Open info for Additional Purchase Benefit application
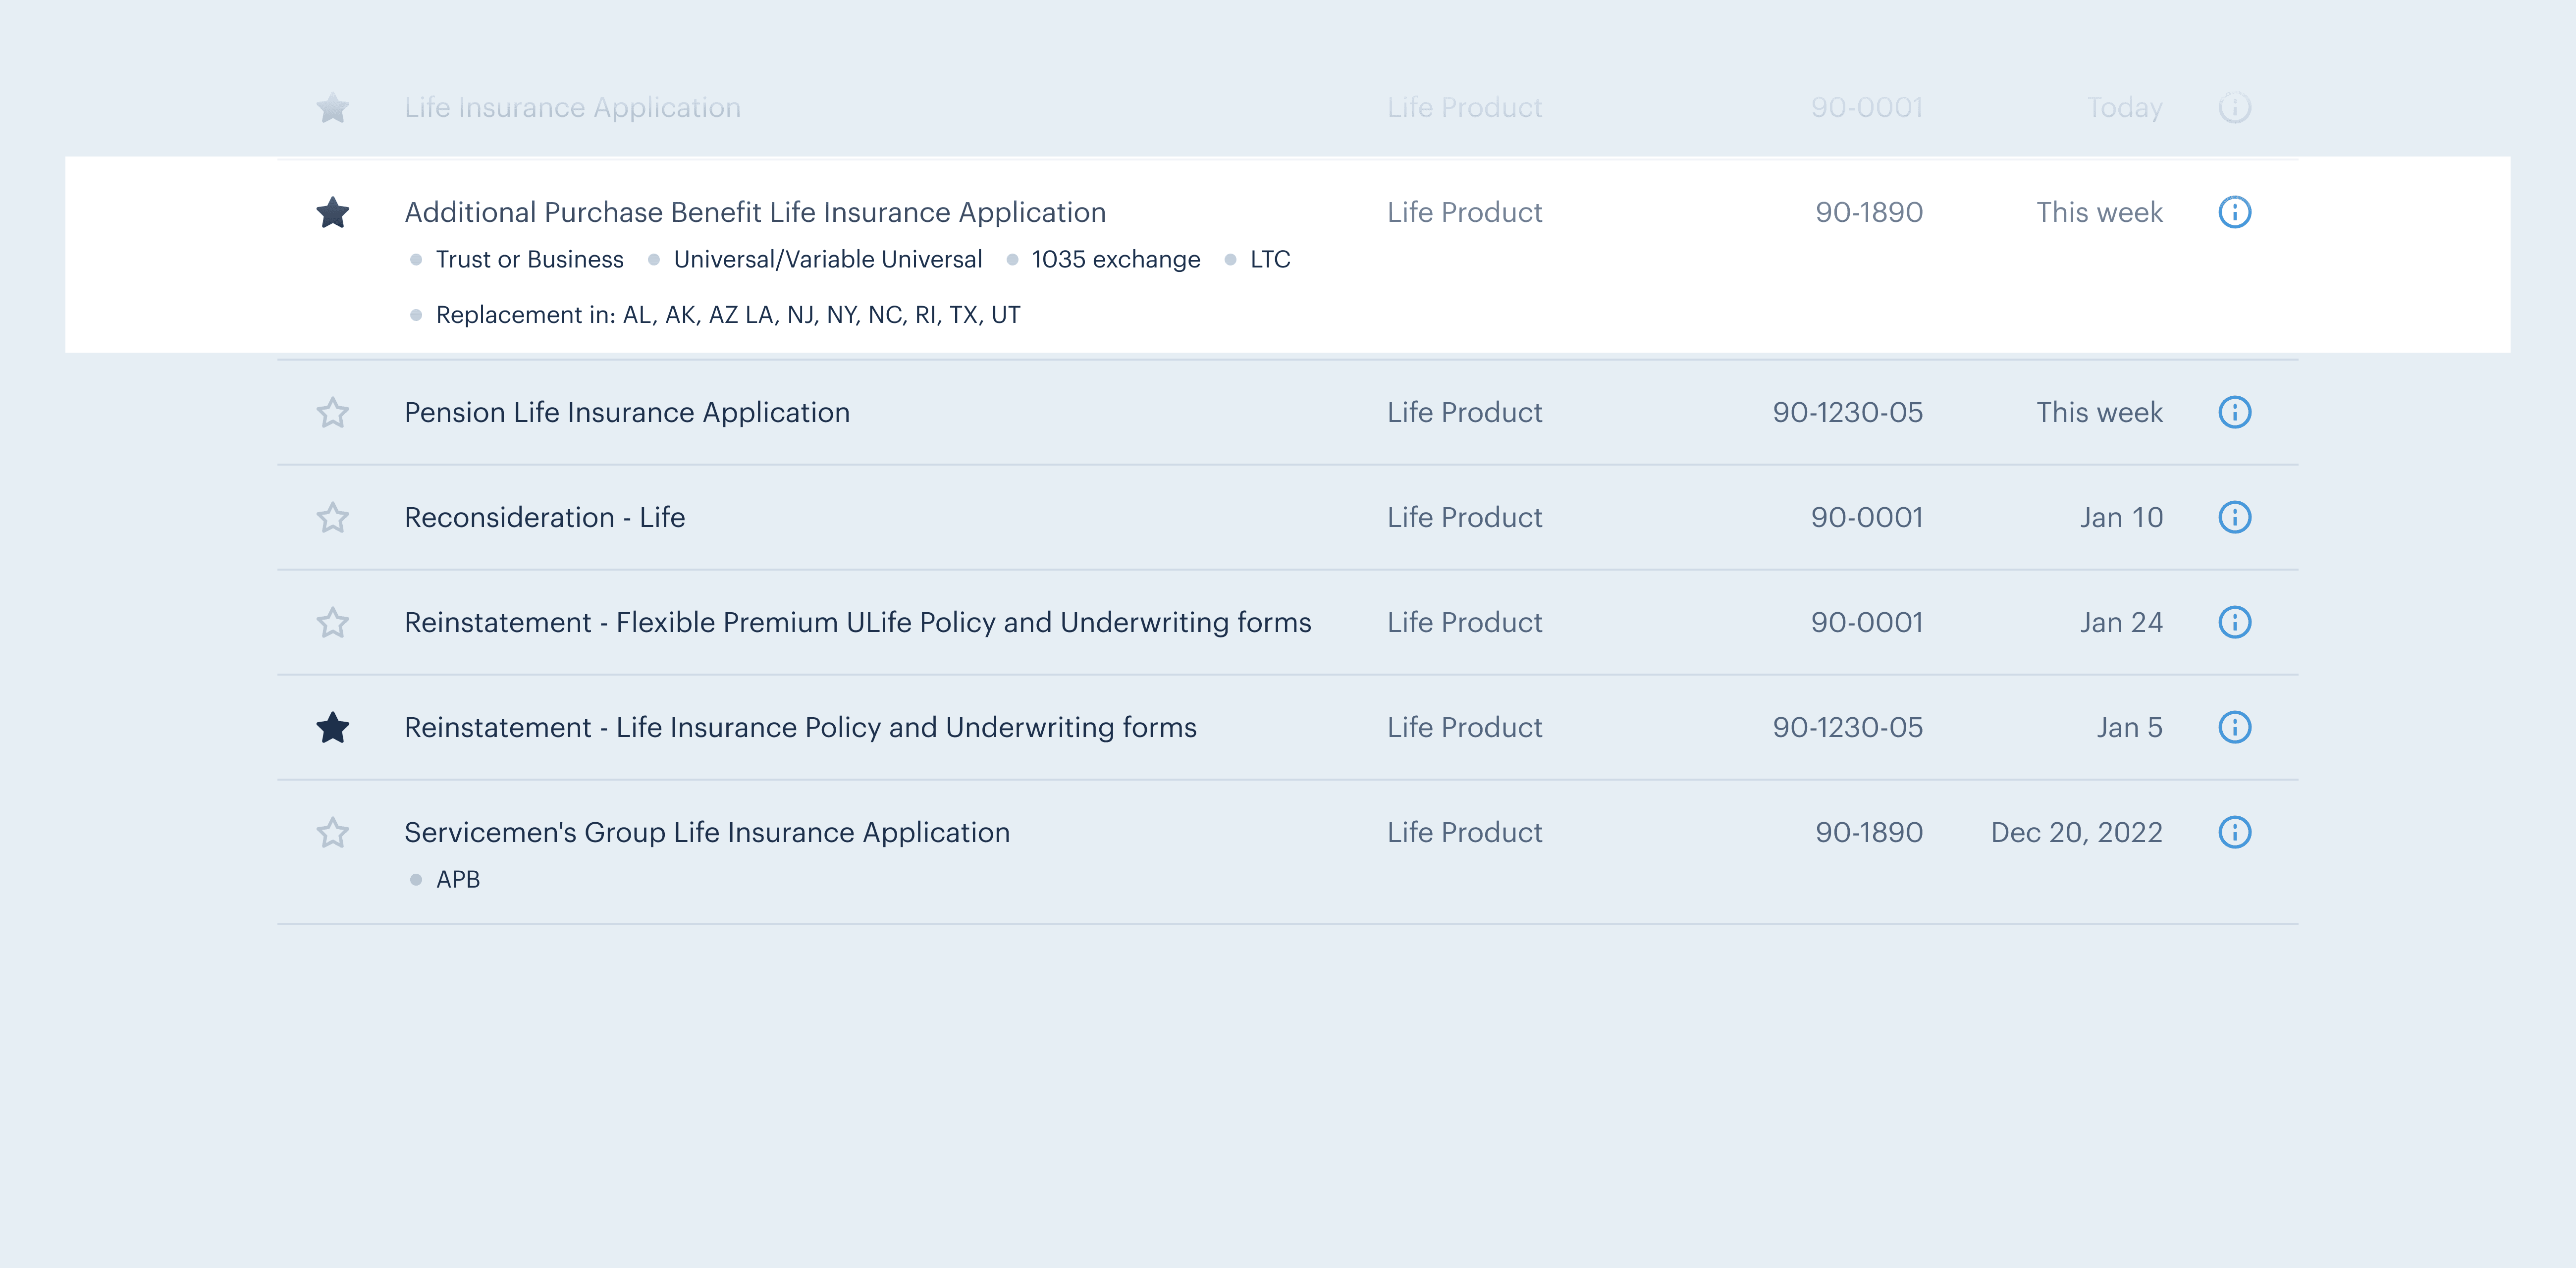Image resolution: width=2576 pixels, height=1268 pixels. click(2234, 212)
